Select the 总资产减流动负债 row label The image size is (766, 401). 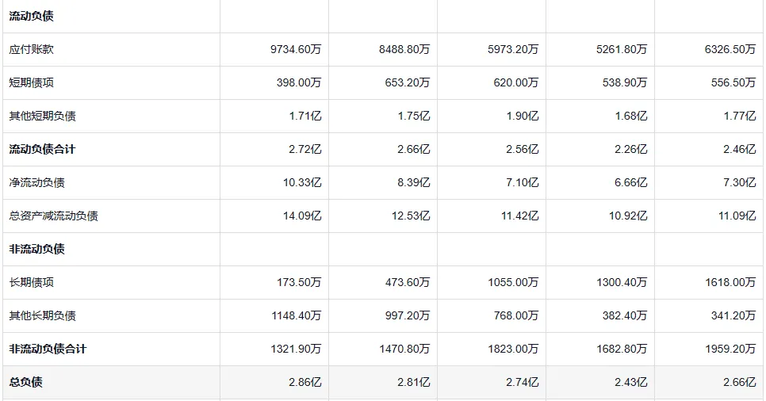pos(54,216)
